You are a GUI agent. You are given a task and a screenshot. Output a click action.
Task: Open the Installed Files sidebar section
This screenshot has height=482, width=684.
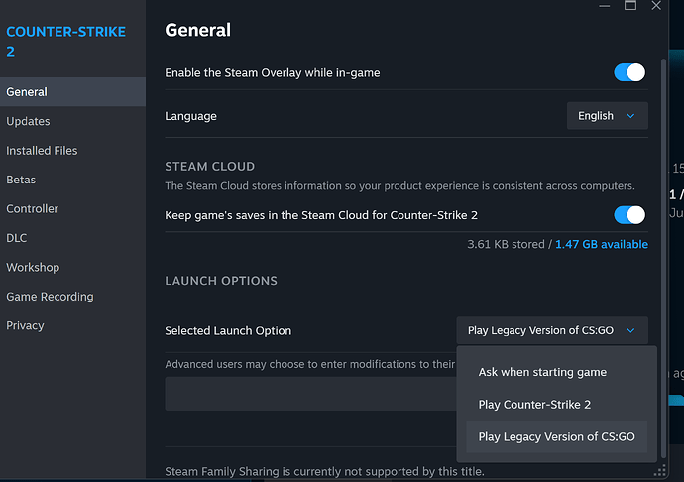(x=72, y=151)
